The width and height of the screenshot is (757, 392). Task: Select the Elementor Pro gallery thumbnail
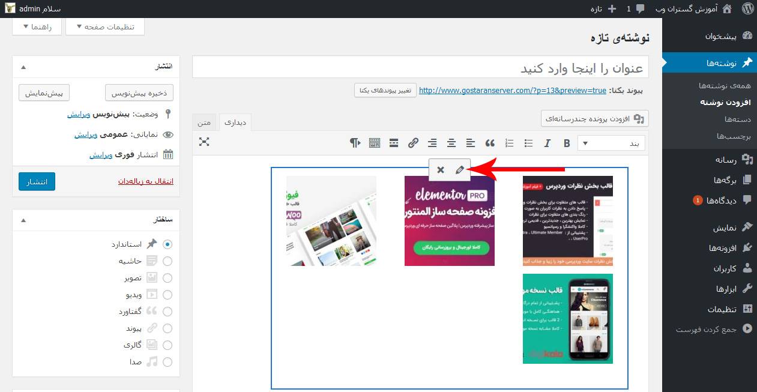[450, 221]
